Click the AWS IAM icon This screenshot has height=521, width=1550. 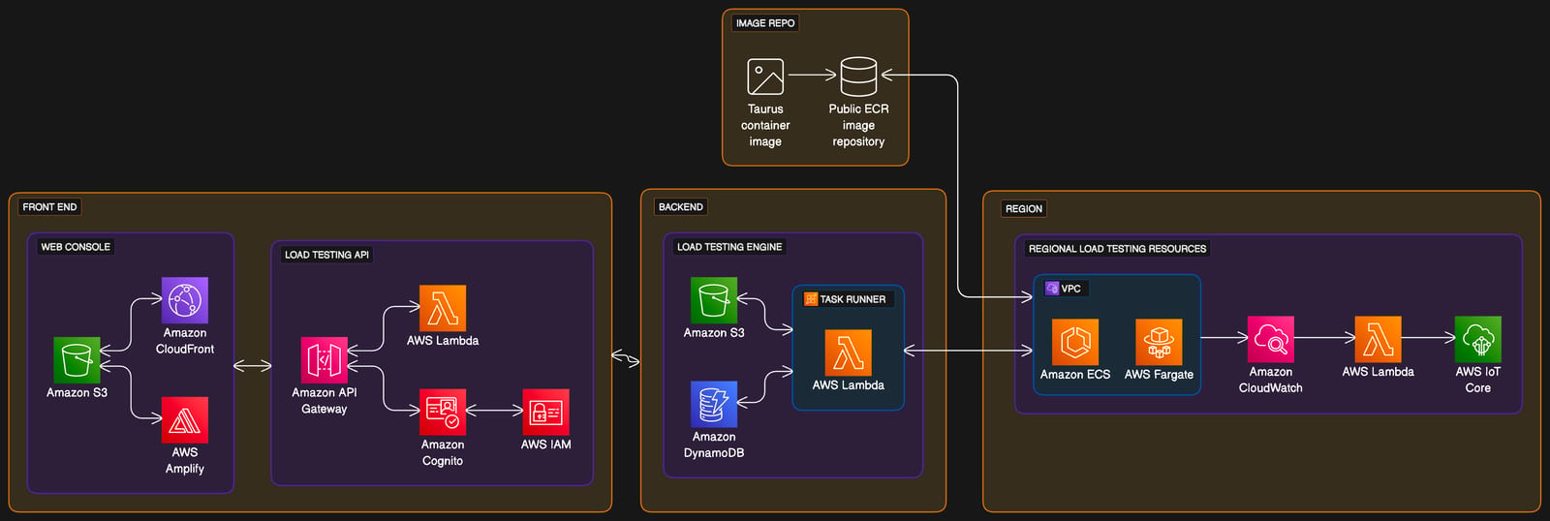545,413
